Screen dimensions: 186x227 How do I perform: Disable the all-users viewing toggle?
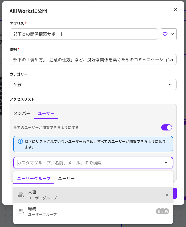[167, 127]
